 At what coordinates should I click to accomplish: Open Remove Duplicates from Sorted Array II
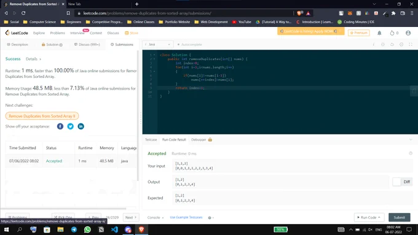click(42, 116)
